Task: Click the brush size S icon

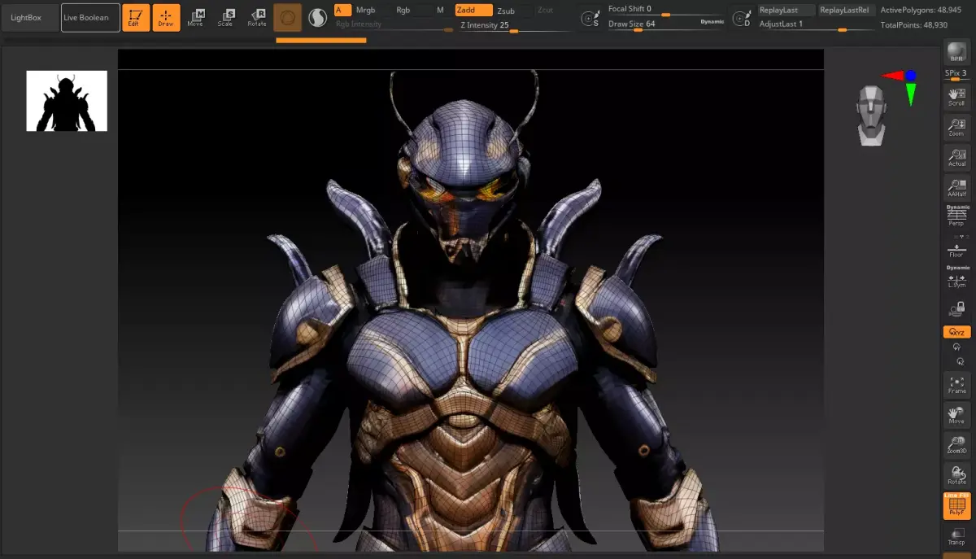Action: [590, 18]
